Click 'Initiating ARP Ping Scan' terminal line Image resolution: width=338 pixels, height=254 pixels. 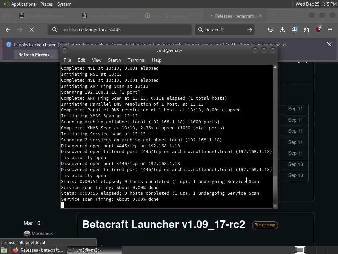pyautogui.click(x=105, y=86)
